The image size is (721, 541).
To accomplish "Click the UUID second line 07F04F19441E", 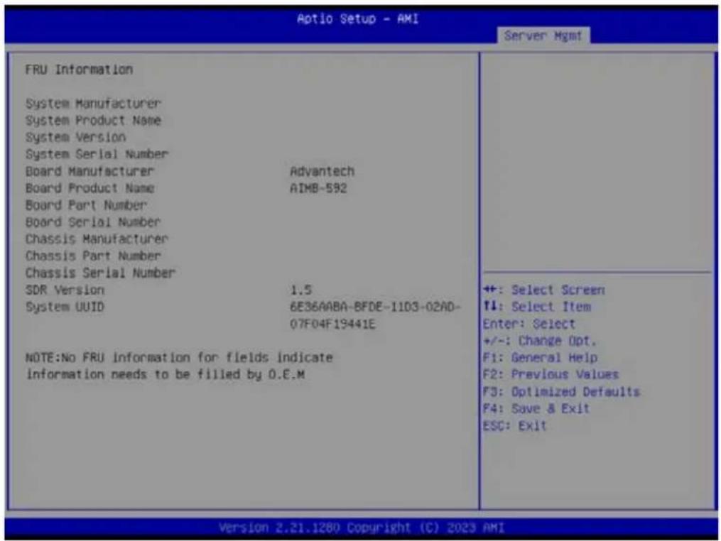I will tap(332, 324).
